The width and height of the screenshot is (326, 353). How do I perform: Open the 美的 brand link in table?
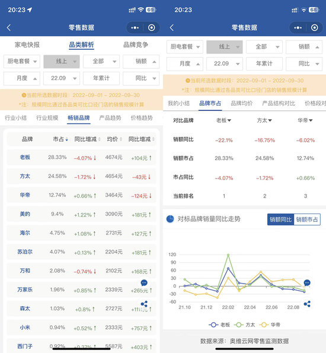25,214
